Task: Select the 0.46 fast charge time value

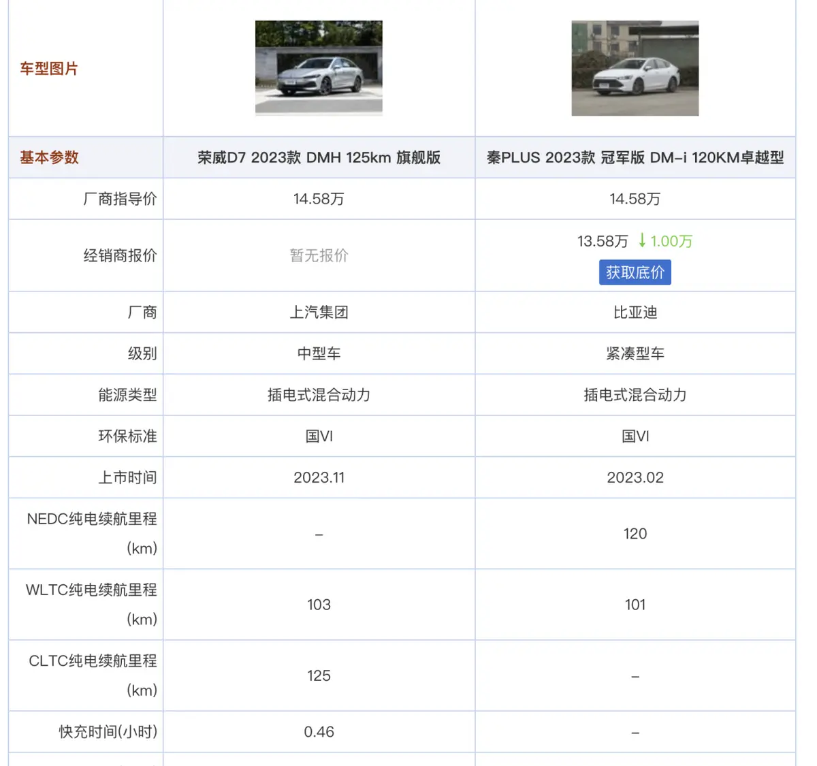Action: pos(319,732)
